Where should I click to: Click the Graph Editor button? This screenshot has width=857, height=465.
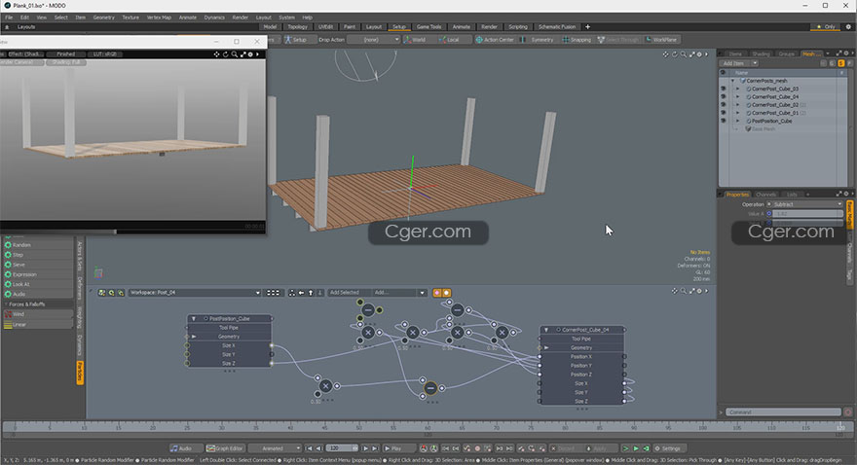point(225,448)
